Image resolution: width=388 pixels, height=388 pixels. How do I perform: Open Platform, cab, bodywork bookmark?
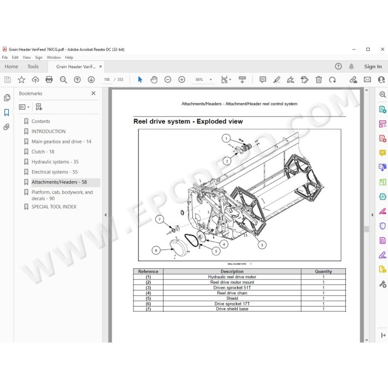tap(62, 195)
